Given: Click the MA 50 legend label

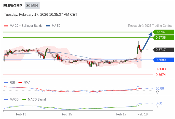Looking at the screenshot, I should 56,26.
